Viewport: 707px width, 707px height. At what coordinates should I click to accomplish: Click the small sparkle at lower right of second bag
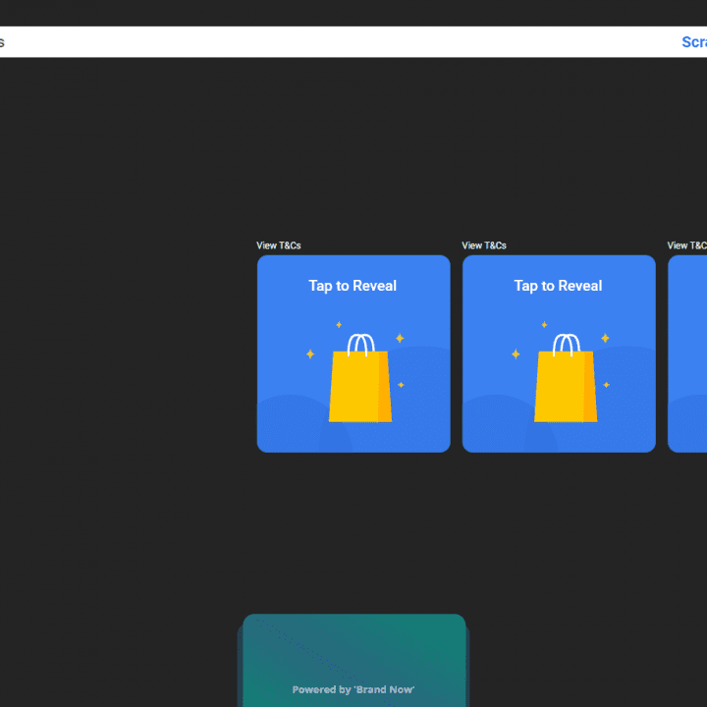606,385
